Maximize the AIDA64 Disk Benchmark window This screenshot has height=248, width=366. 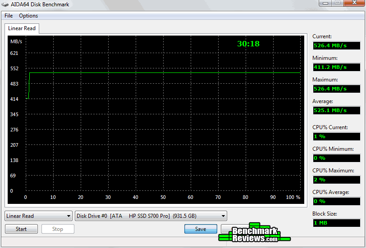(337, 4)
